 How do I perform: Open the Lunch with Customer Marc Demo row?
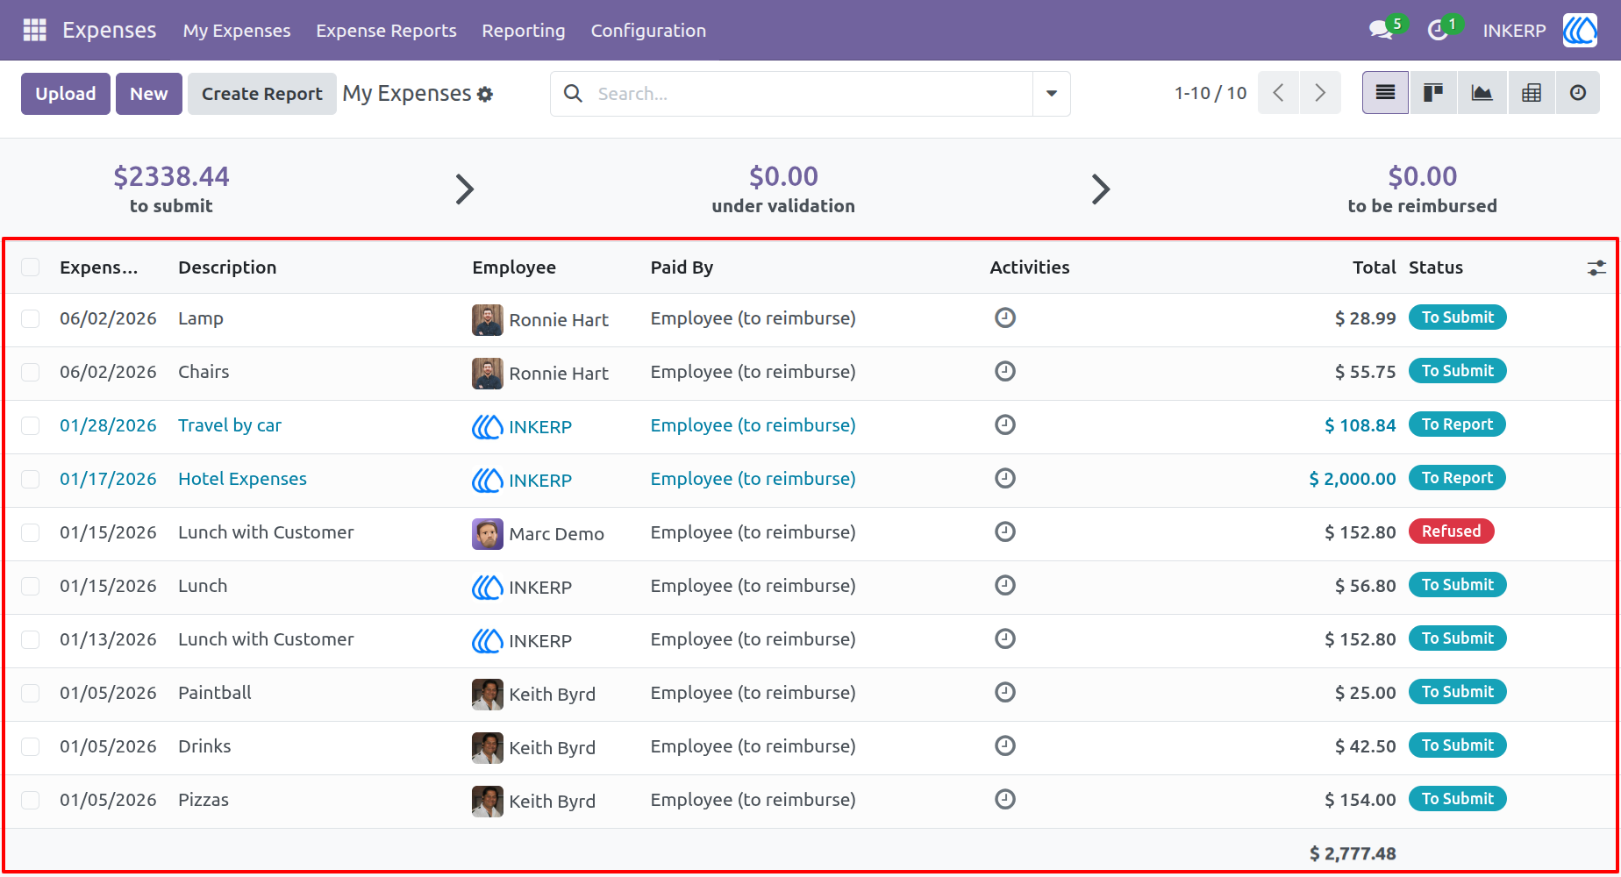(810, 533)
